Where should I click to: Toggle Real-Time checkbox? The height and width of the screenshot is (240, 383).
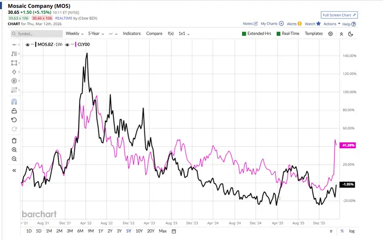click(x=278, y=34)
